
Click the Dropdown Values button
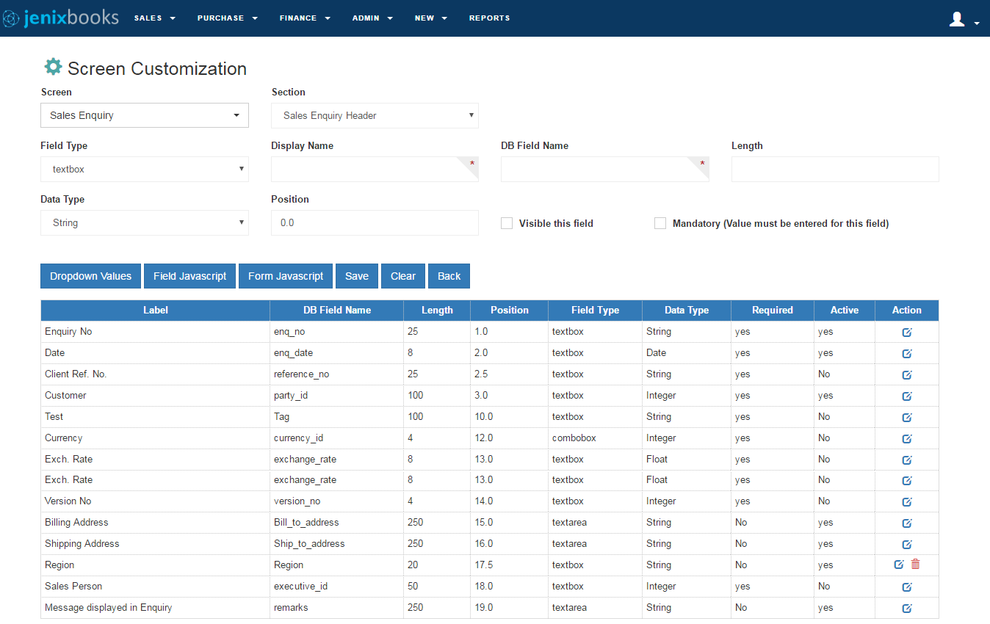(90, 276)
